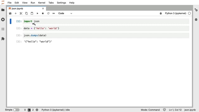
Task: Interrupt the kernel with the stop icon
Action: [43, 13]
